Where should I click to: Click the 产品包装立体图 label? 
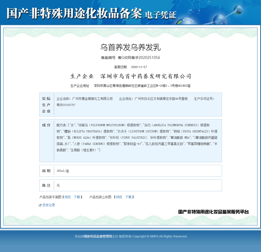[100, 197]
